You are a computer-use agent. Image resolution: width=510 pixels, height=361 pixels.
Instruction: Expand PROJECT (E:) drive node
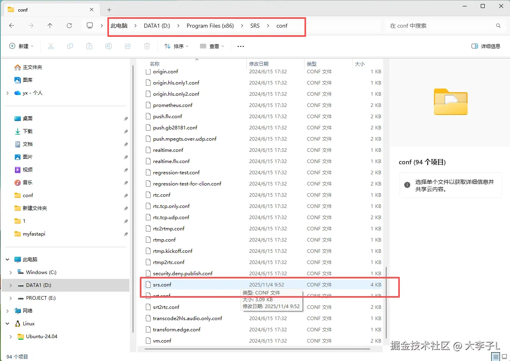(x=11, y=298)
